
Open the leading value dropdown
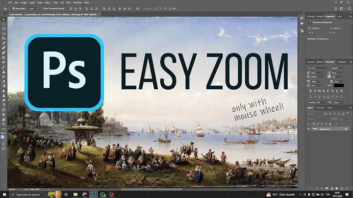pos(343,73)
